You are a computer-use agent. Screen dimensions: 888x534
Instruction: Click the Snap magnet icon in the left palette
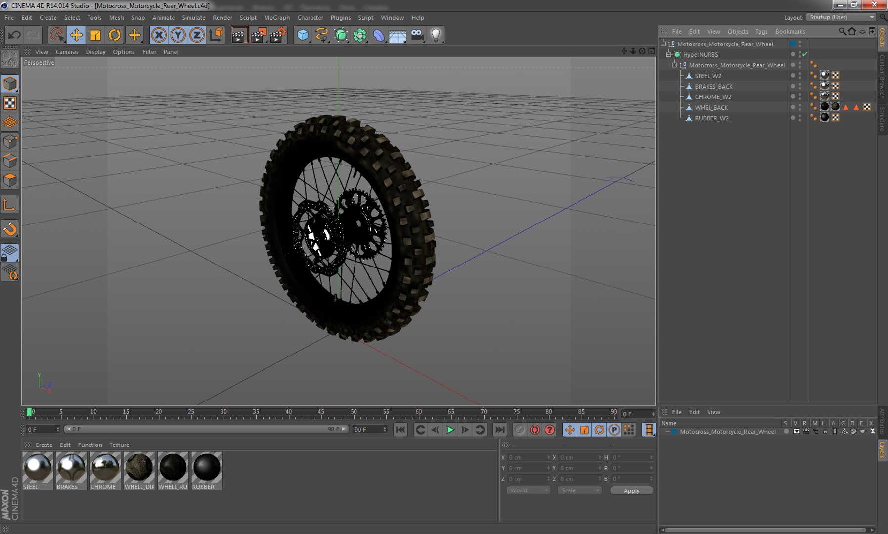click(10, 229)
